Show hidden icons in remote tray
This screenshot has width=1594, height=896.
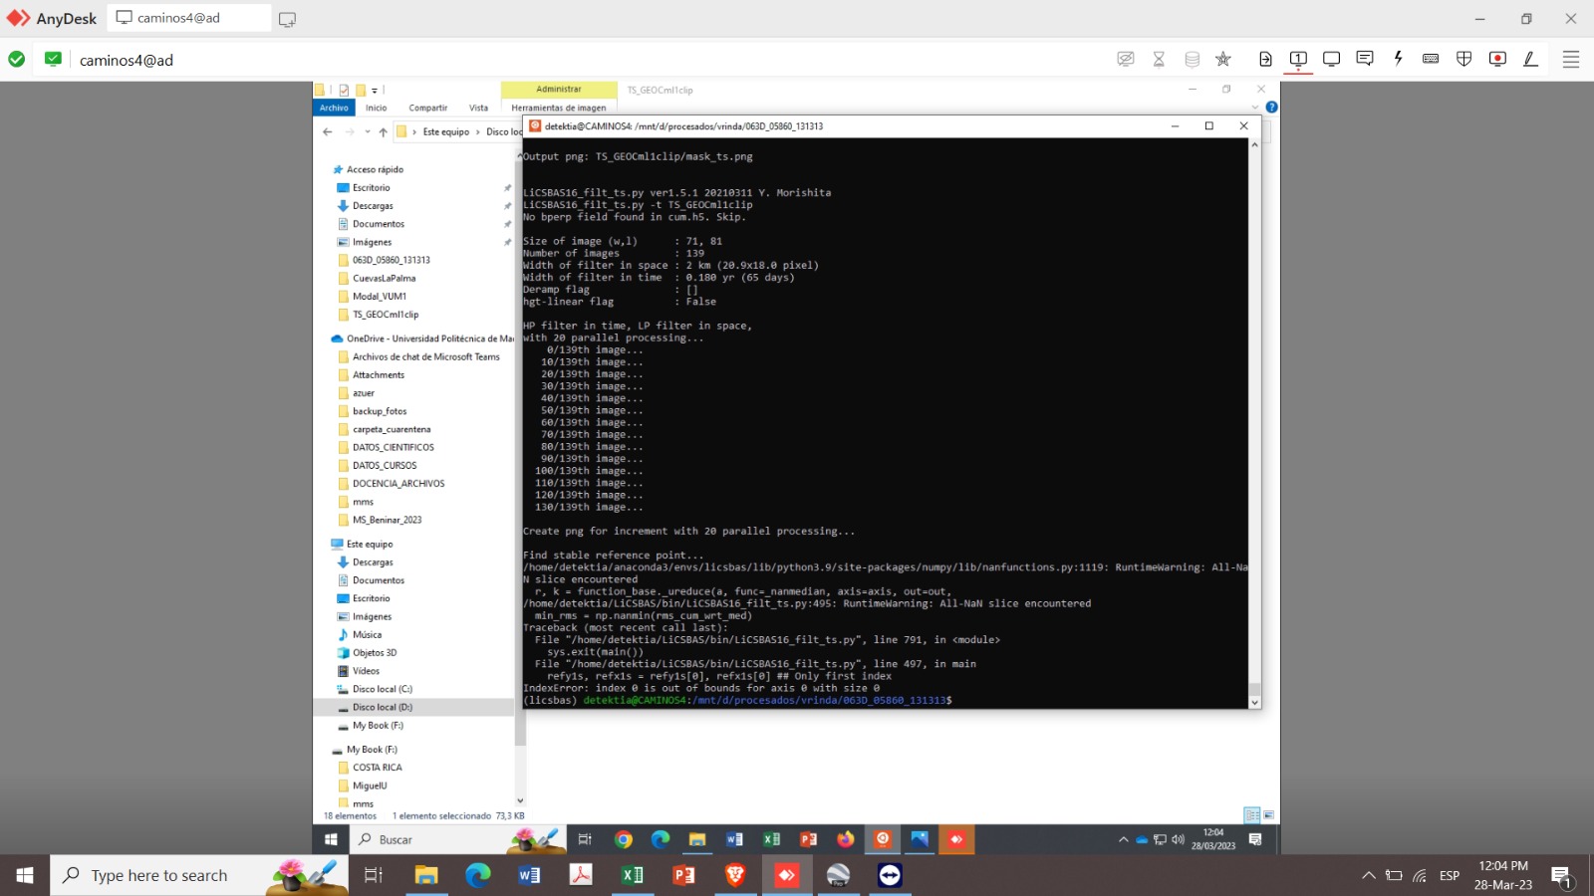[x=1124, y=839]
